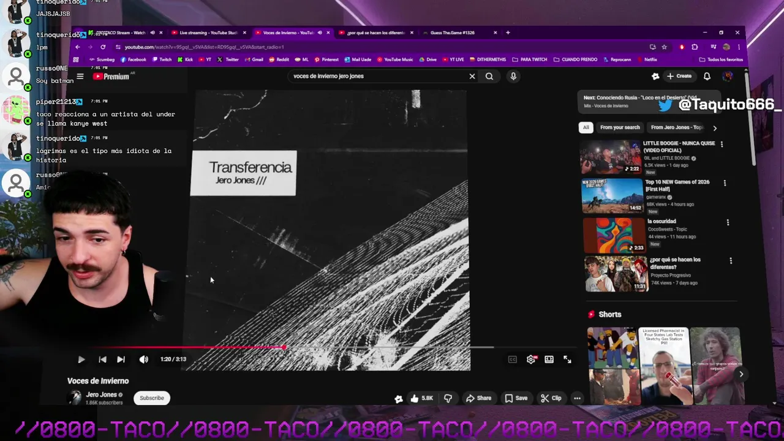The image size is (784, 441).
Task: Show more filter chips with arrow
Action: click(714, 128)
